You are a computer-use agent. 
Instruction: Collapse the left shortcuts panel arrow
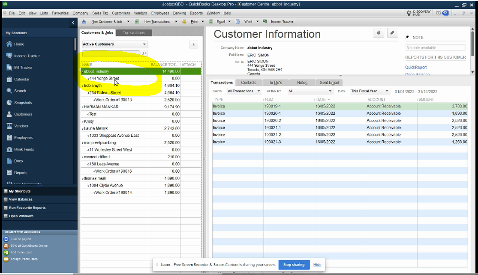[x=73, y=23]
